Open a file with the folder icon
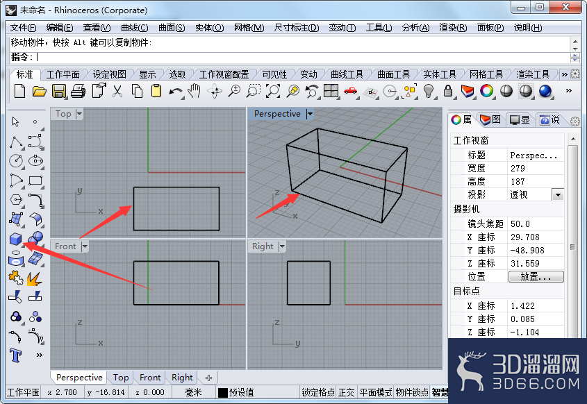 click(x=39, y=91)
